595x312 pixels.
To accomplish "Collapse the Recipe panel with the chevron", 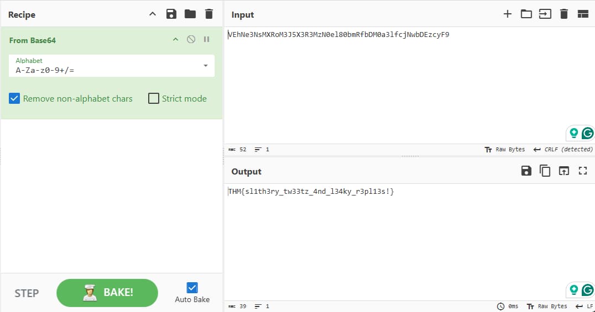I will coord(153,14).
